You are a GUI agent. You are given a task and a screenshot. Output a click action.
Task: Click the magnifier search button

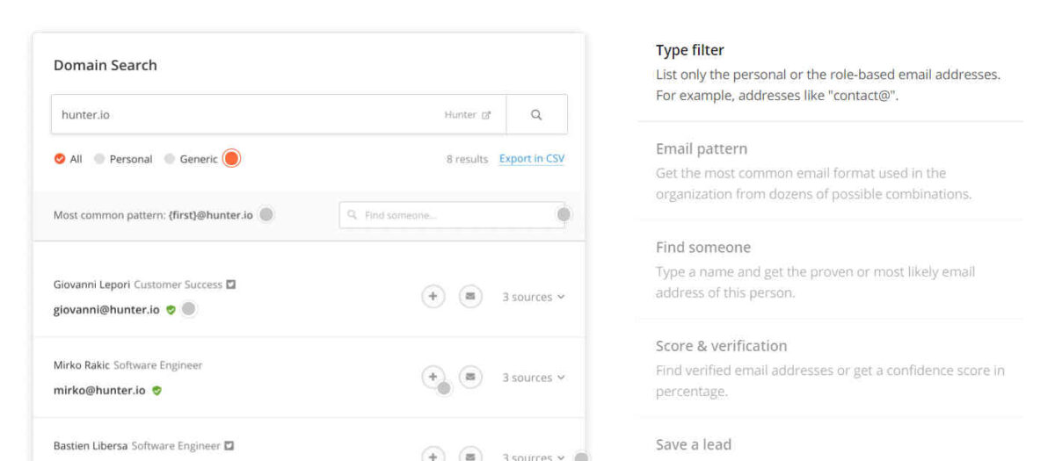(x=536, y=114)
